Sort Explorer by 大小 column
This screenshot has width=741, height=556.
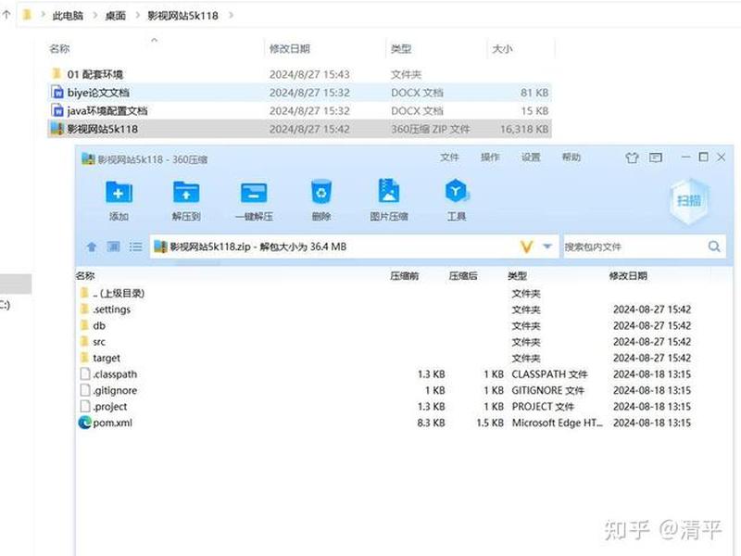(x=502, y=49)
